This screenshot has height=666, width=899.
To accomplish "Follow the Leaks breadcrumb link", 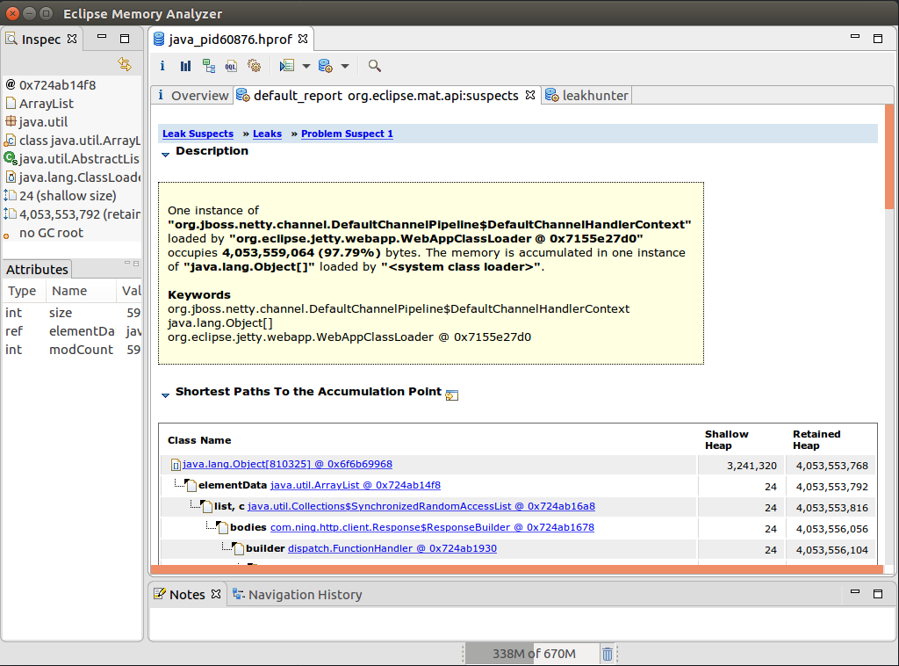I will [x=267, y=134].
